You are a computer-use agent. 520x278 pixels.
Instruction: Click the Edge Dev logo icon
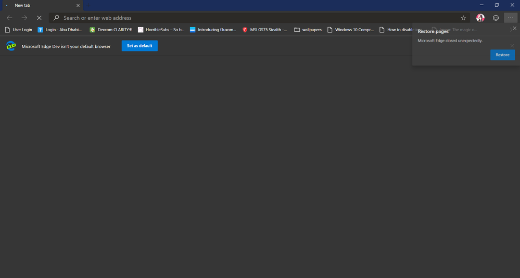click(11, 46)
